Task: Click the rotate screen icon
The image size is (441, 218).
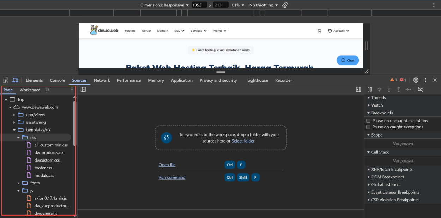Action: coord(285,5)
